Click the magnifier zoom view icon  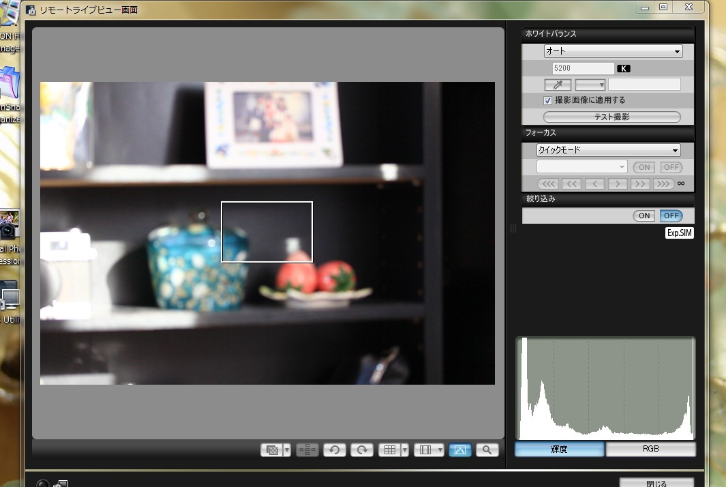(x=487, y=450)
